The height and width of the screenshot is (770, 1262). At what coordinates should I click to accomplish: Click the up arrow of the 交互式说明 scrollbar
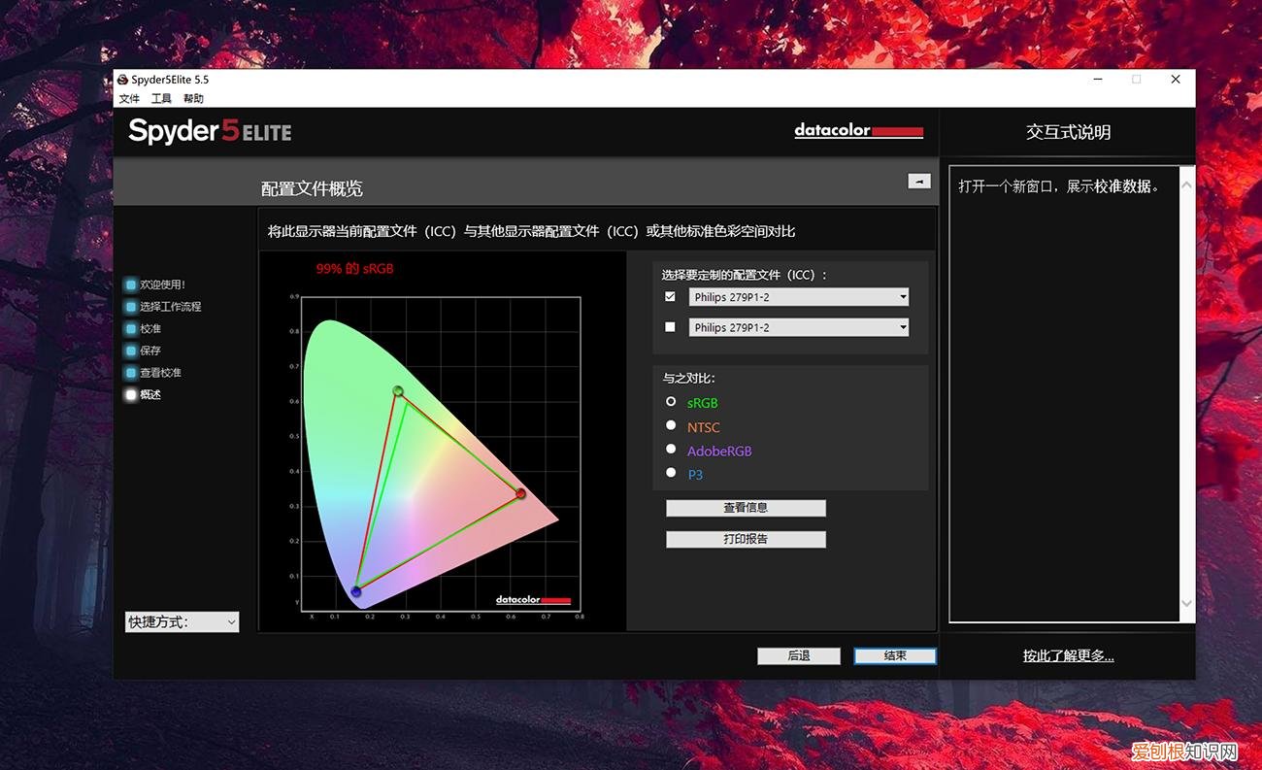click(x=1186, y=183)
